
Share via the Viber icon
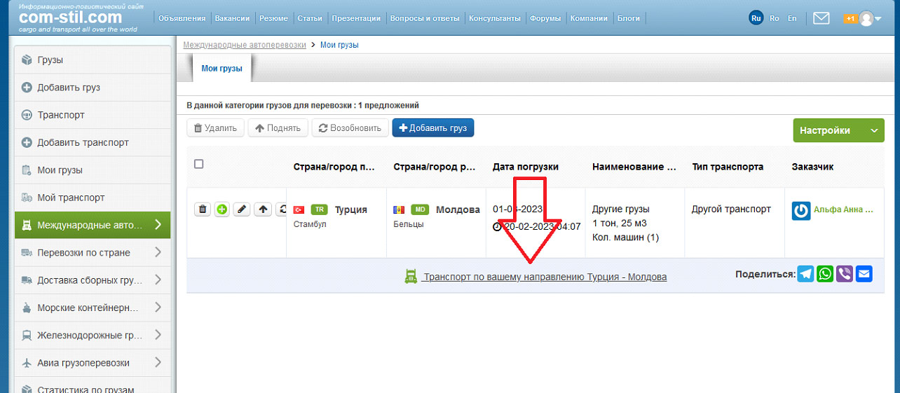(845, 274)
